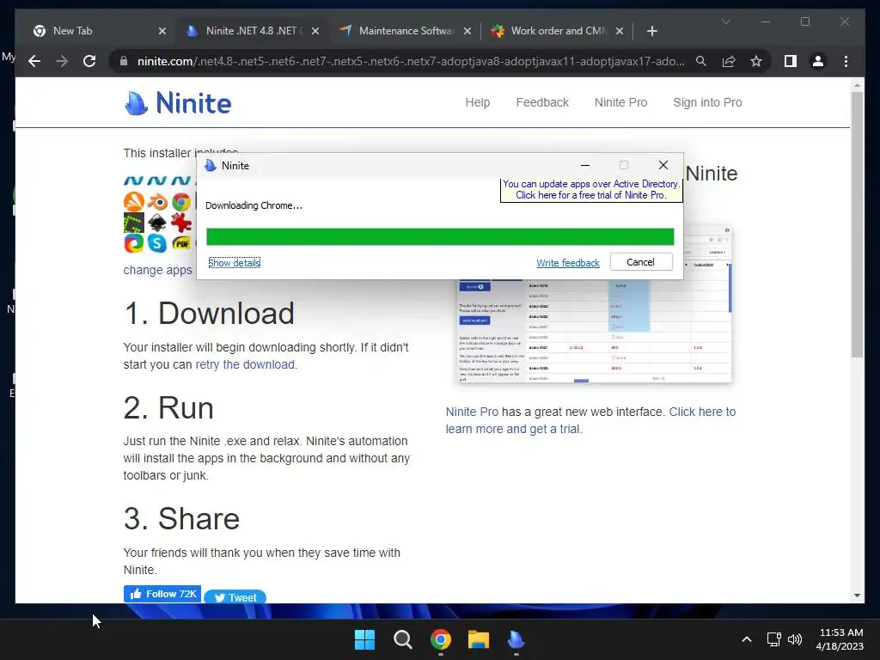
Task: Close the Work order and CMMS tab
Action: [x=620, y=31]
